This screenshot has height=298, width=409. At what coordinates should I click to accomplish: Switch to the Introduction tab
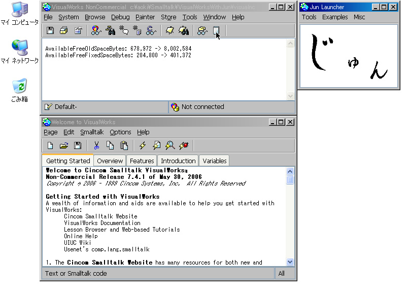(x=178, y=161)
